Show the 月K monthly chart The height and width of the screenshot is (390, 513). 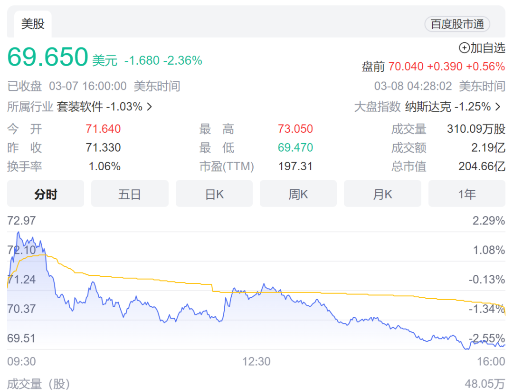click(382, 194)
